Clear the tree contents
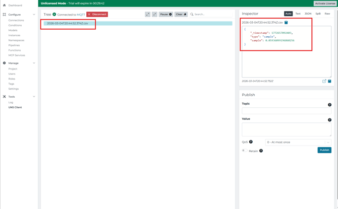This screenshot has height=209, width=338. tap(181, 14)
